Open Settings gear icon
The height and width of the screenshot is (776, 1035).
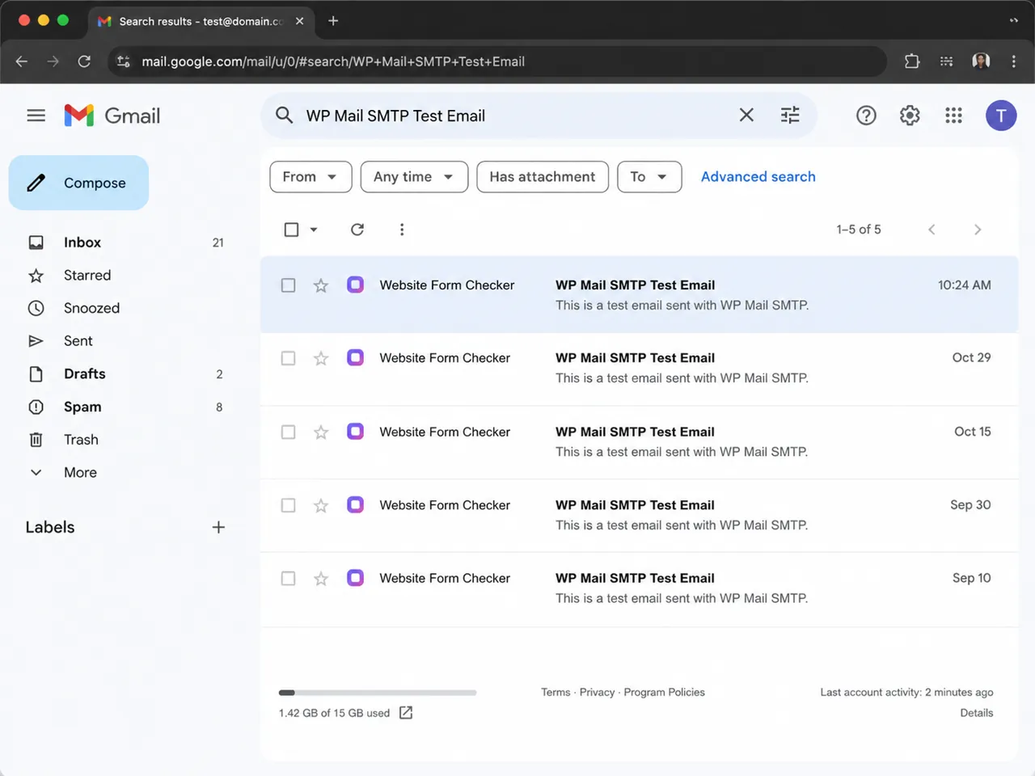[910, 116]
